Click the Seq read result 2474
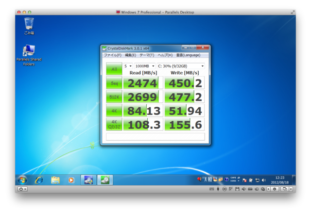The width and height of the screenshot is (311, 214). [143, 83]
